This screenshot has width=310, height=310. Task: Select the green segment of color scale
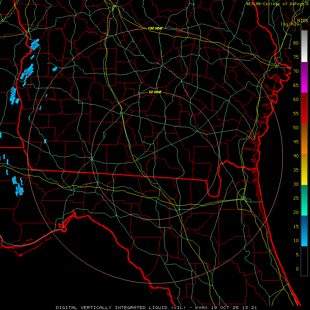point(304,200)
